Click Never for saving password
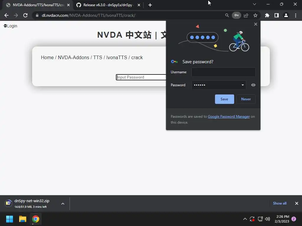This screenshot has width=302, height=226. (x=246, y=99)
